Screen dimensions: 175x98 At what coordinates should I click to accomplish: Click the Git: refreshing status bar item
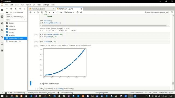click(20, 93)
